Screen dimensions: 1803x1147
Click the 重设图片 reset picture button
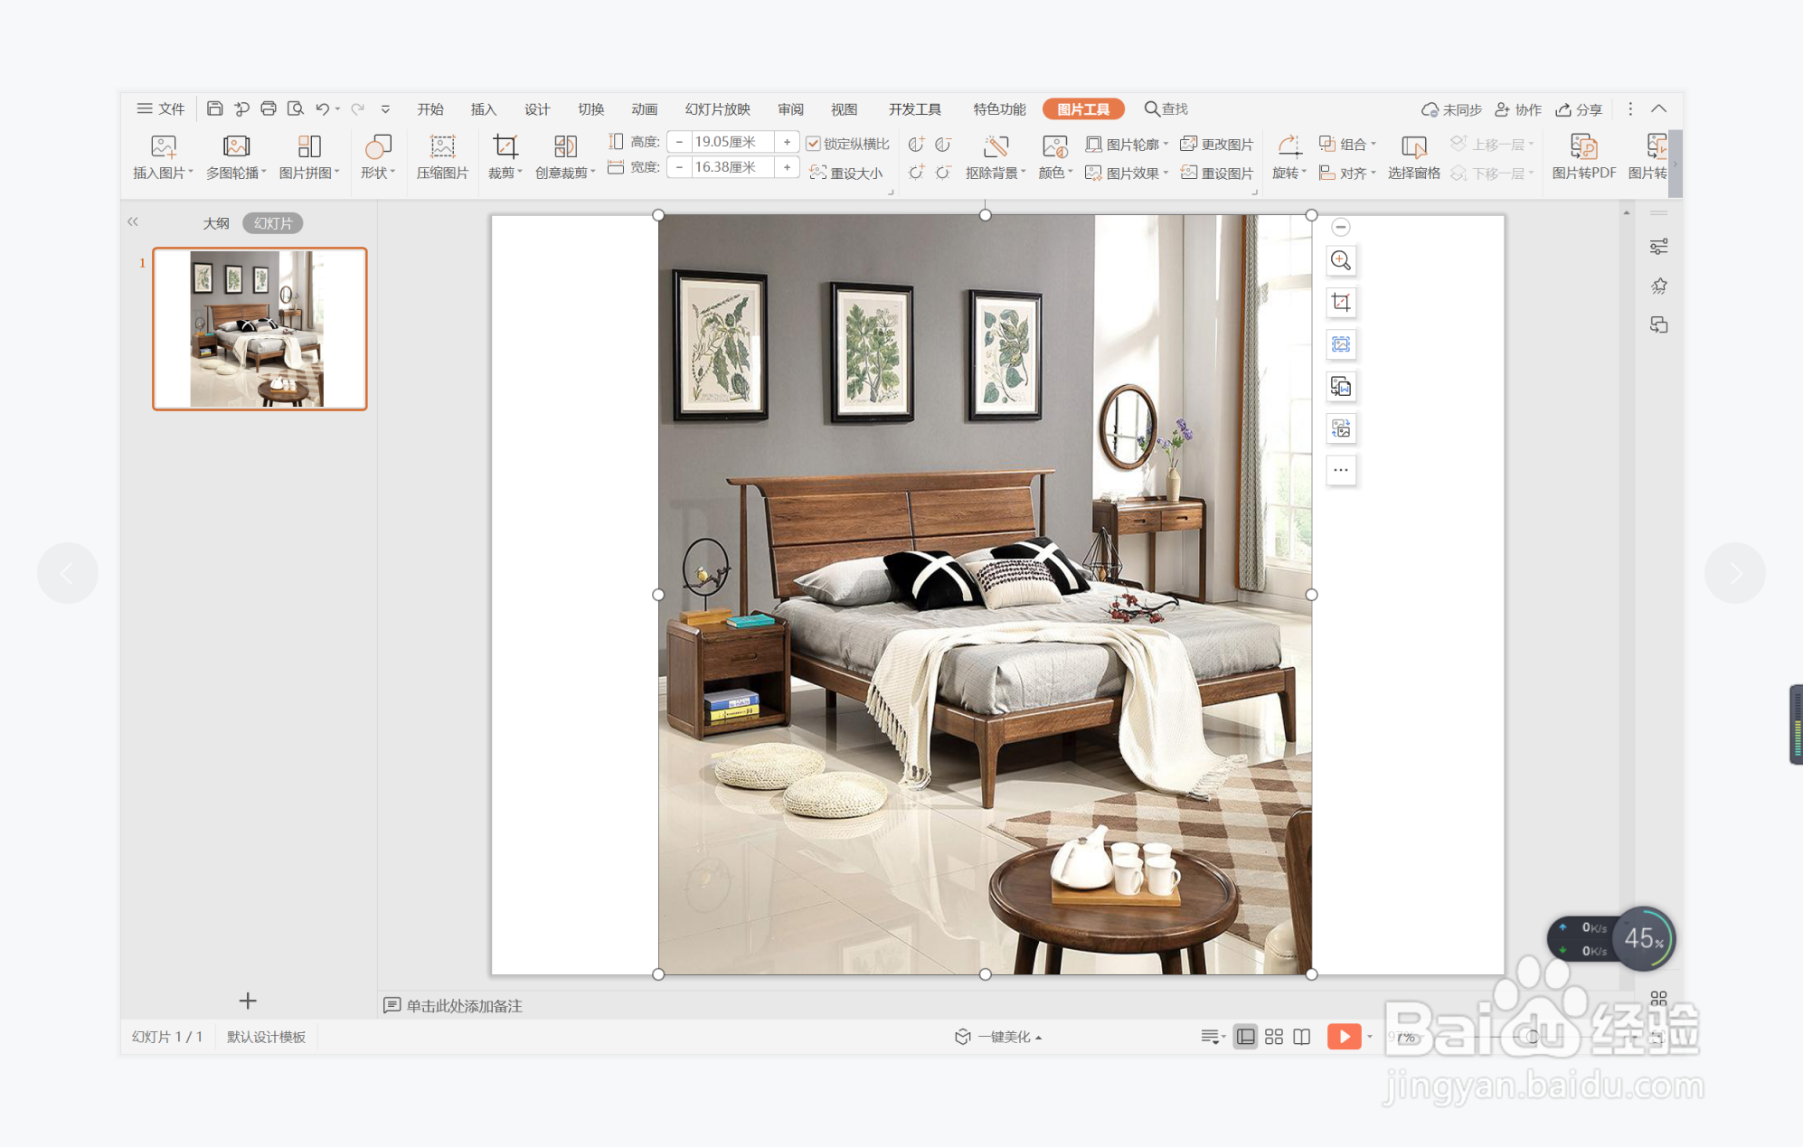tap(1217, 173)
